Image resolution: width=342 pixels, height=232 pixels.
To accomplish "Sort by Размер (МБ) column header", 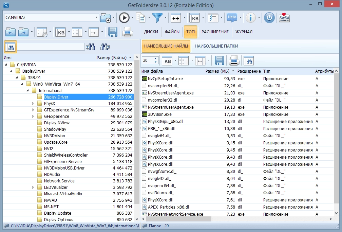I will (220, 71).
